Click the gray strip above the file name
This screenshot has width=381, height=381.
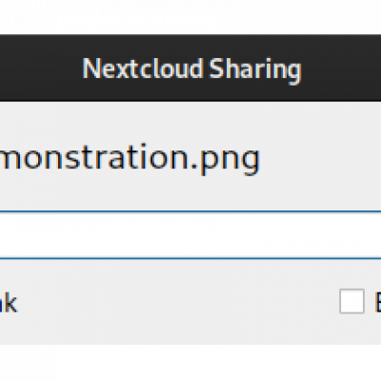[190, 121]
